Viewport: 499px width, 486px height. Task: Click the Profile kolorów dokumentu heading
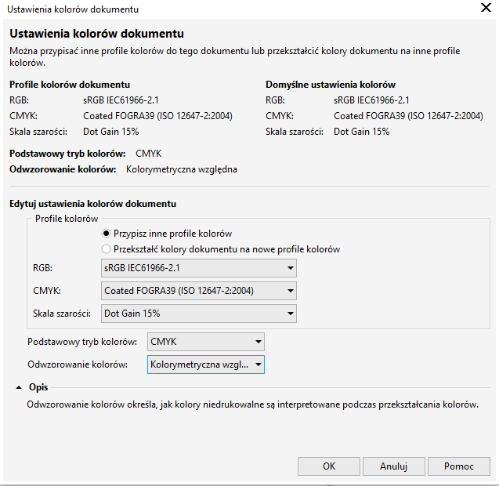coord(70,85)
